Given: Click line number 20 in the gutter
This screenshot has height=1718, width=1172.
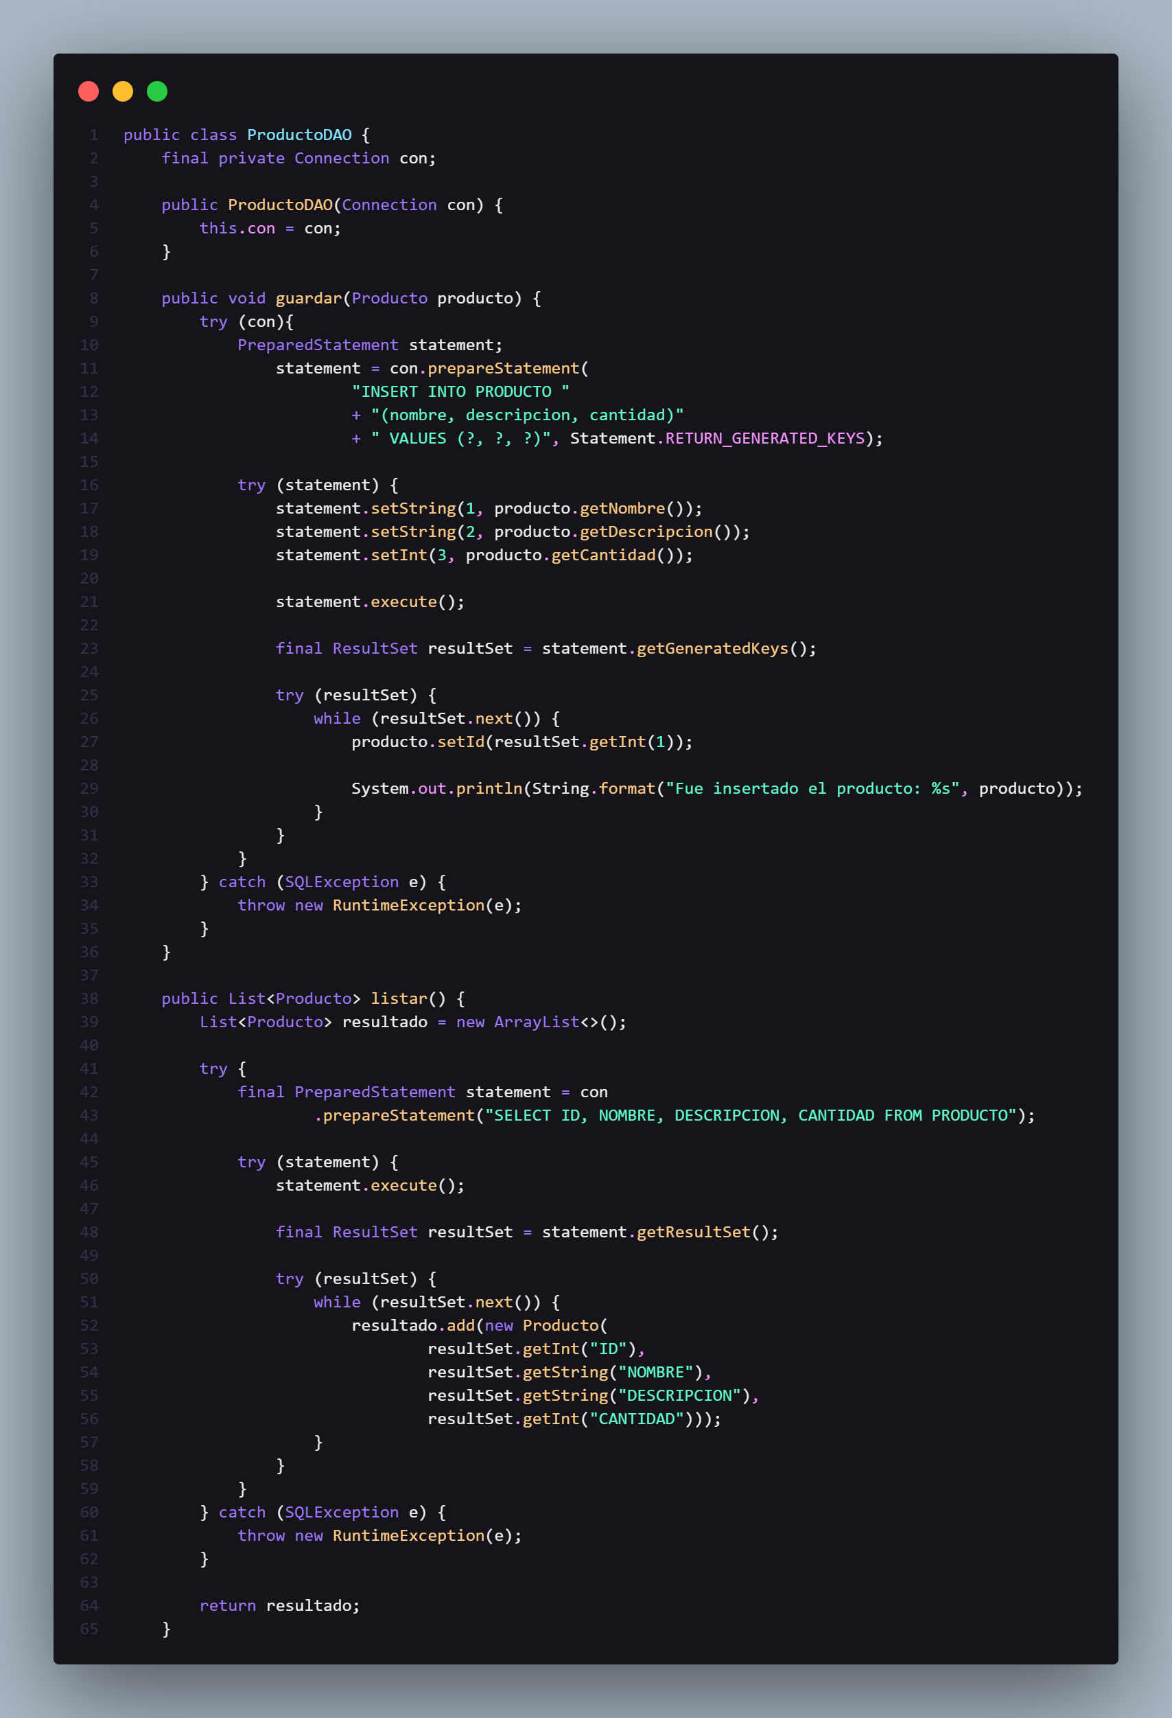Looking at the screenshot, I should click(x=89, y=579).
